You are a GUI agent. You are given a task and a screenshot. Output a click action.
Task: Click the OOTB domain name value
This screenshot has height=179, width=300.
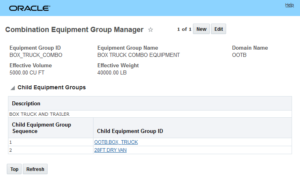coord(239,55)
